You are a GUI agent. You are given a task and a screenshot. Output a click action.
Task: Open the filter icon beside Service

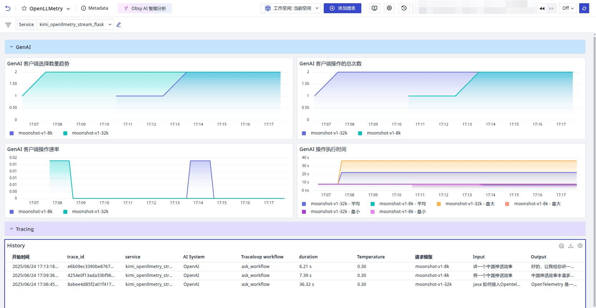click(x=8, y=25)
